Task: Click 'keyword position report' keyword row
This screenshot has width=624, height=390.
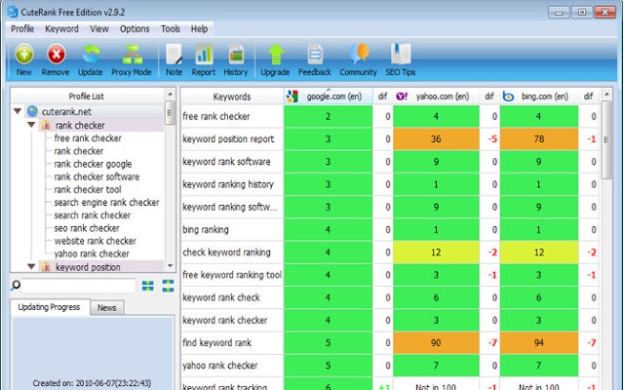Action: (228, 138)
